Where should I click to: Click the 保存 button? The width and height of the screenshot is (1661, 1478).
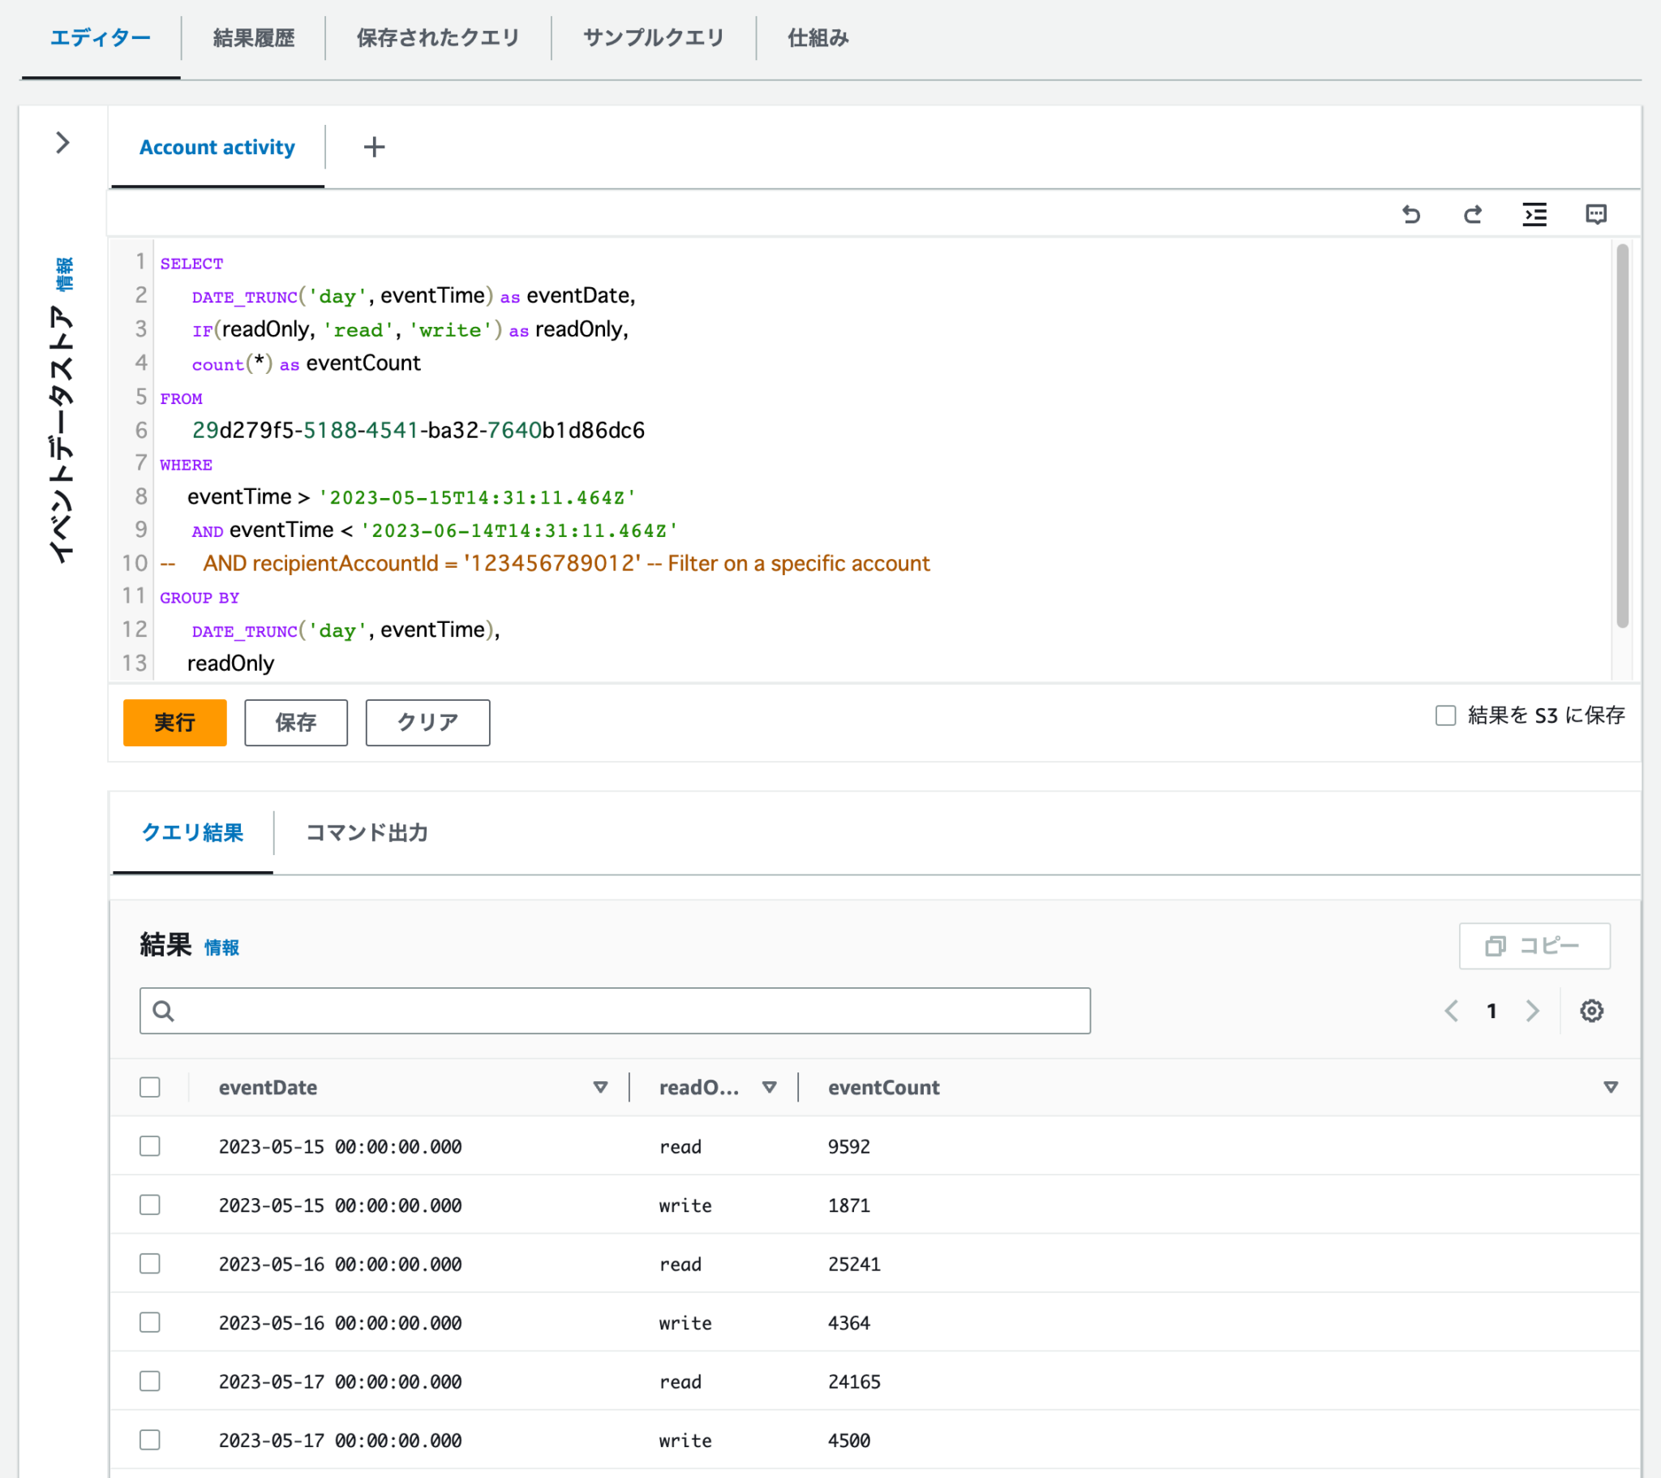point(296,722)
